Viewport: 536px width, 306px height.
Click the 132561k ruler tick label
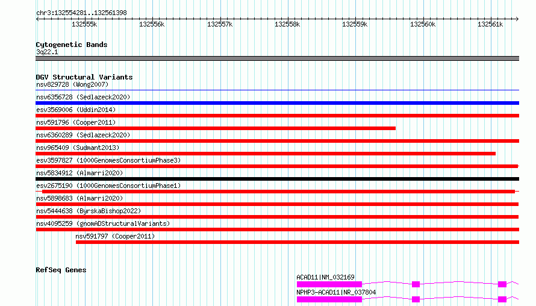pos(490,24)
